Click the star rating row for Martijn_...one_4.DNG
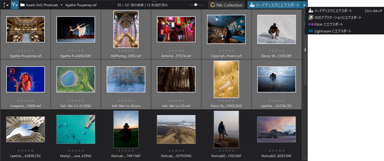Viewport: 384px width, 161px height. pyautogui.click(x=76, y=151)
